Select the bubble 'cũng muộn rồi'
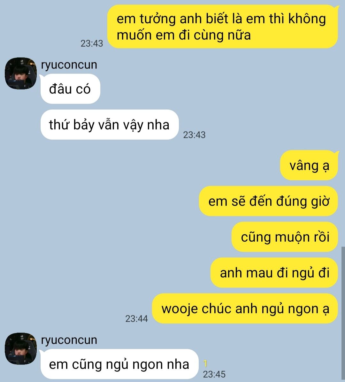The image size is (345, 382). 285,237
